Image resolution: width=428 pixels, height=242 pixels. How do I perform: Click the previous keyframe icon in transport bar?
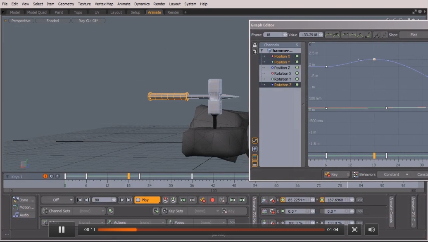(192, 200)
